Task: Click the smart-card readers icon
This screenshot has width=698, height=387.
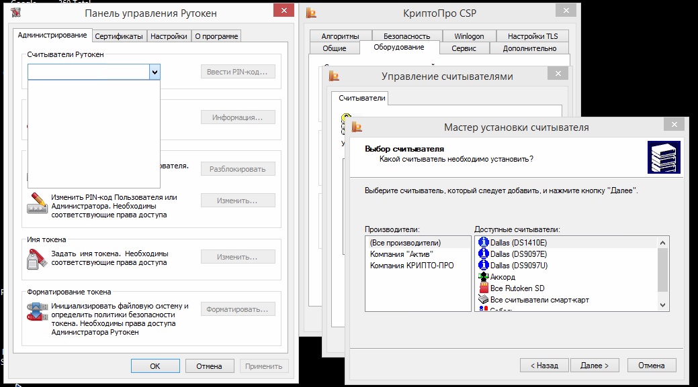Action: pos(483,300)
